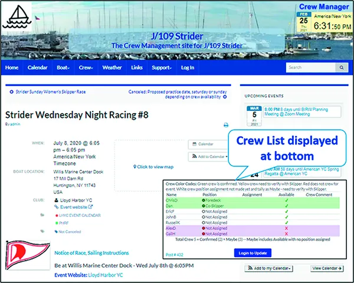Open the Click to view map link
This screenshot has width=354, height=283.
154,167
